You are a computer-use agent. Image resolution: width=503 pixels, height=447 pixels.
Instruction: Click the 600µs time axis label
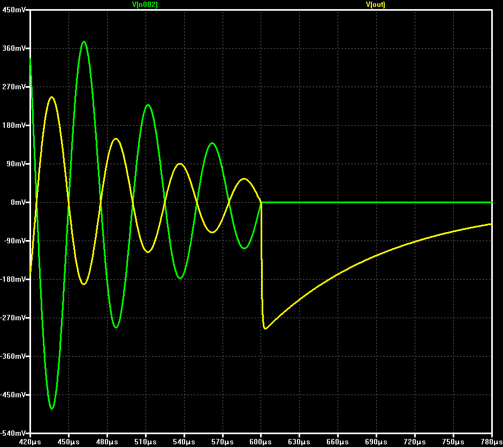(261, 442)
